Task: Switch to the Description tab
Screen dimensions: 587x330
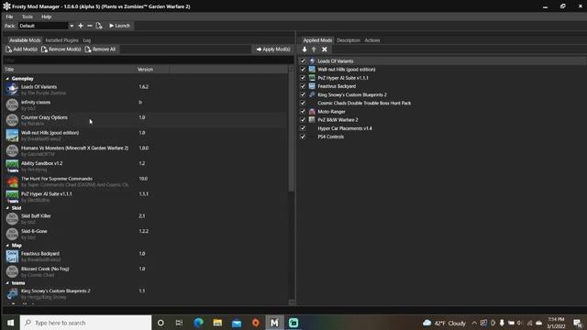Action: pos(349,40)
